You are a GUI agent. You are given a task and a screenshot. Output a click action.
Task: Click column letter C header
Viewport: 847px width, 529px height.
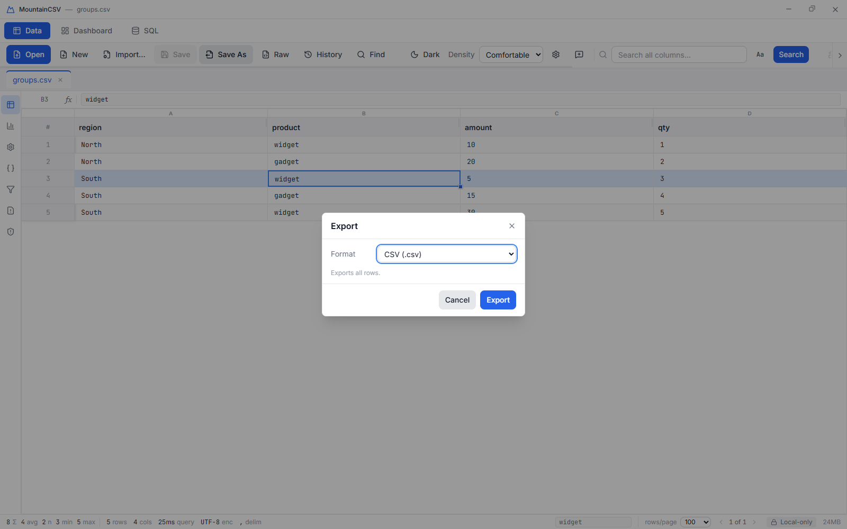(x=556, y=113)
